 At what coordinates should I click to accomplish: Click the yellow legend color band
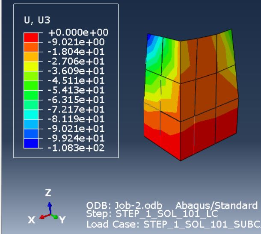(x=31, y=67)
